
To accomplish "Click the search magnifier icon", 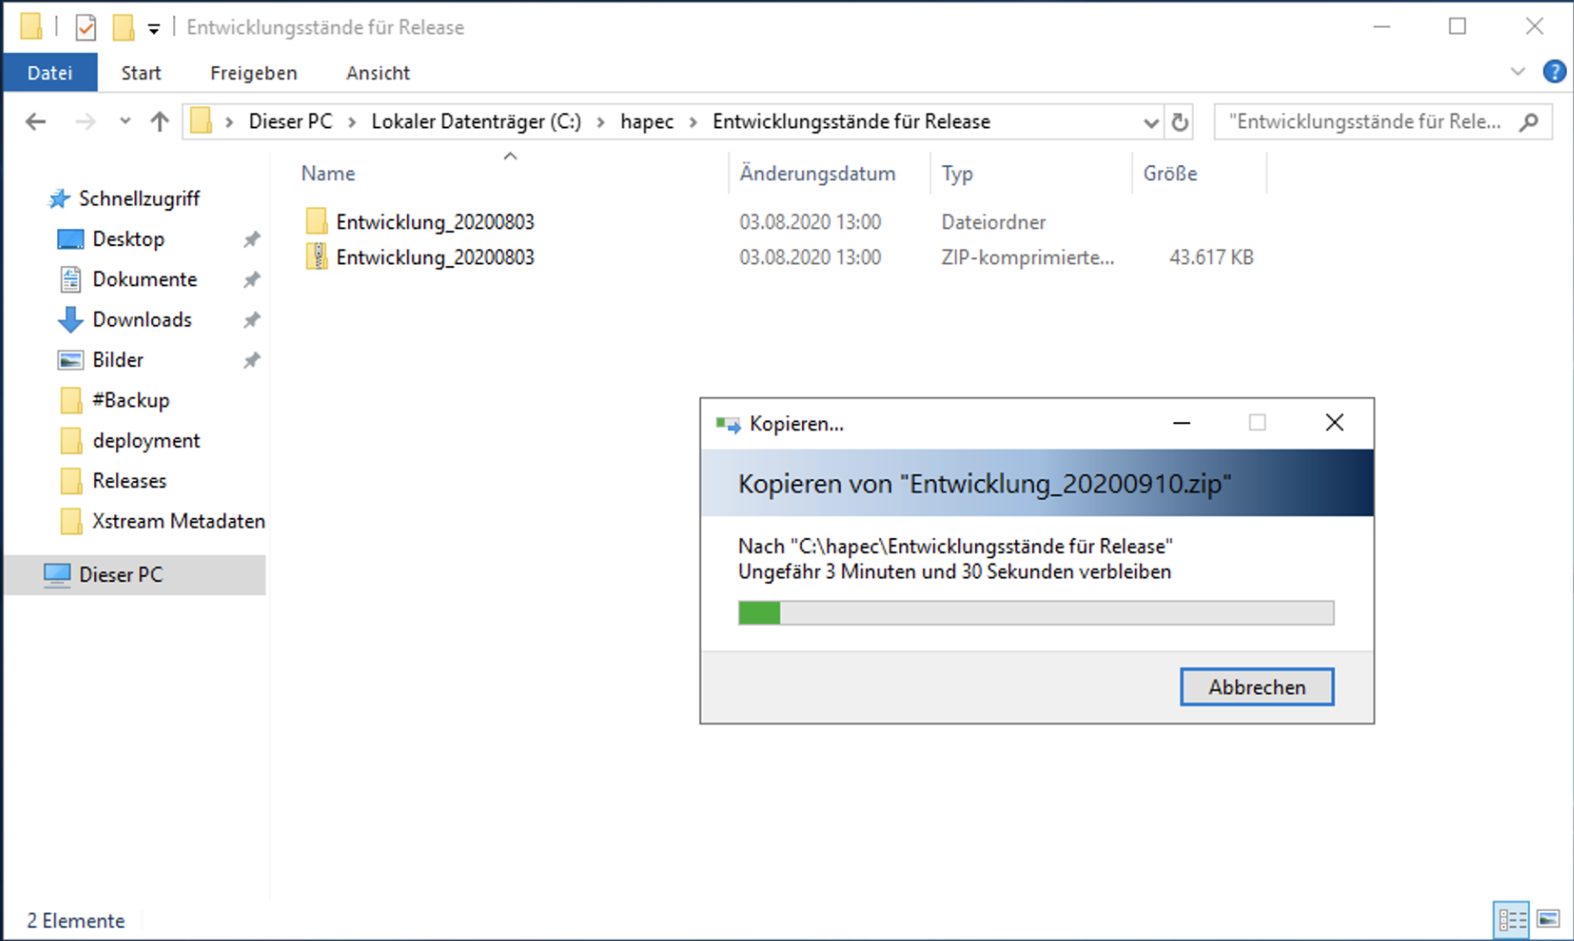I will (1529, 122).
